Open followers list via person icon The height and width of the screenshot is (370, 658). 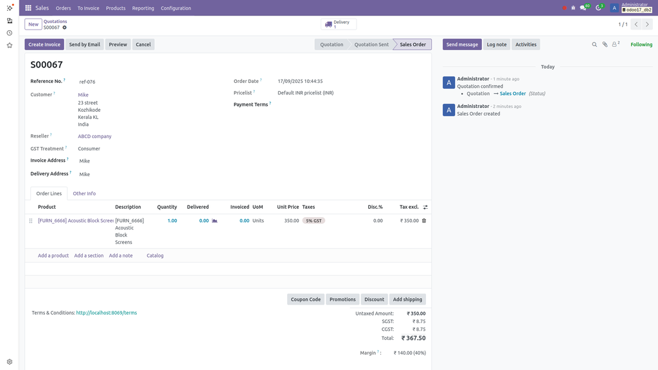pyautogui.click(x=614, y=44)
